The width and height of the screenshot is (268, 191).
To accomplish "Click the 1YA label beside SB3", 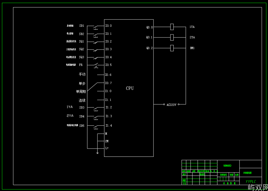I will point(70,107).
